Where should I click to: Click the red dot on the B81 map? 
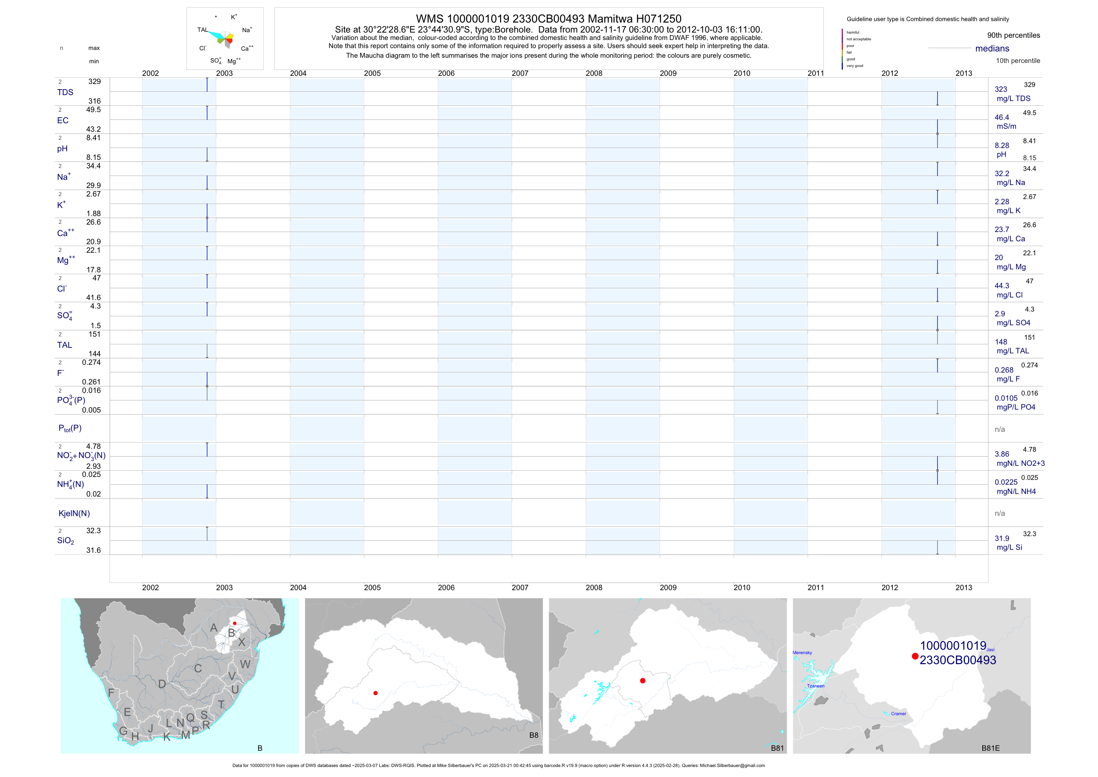click(643, 680)
